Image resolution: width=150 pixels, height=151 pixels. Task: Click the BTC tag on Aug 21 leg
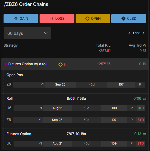[141, 108]
